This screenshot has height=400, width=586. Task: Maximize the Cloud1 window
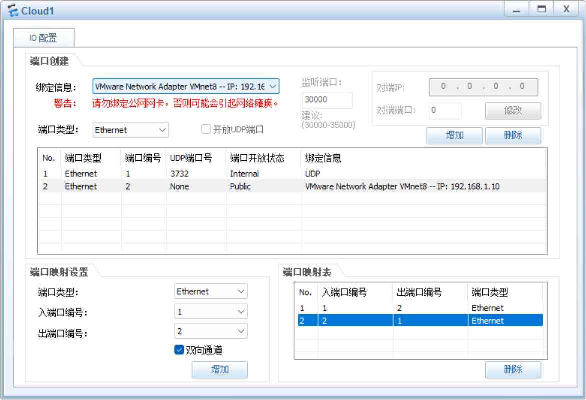[x=541, y=9]
